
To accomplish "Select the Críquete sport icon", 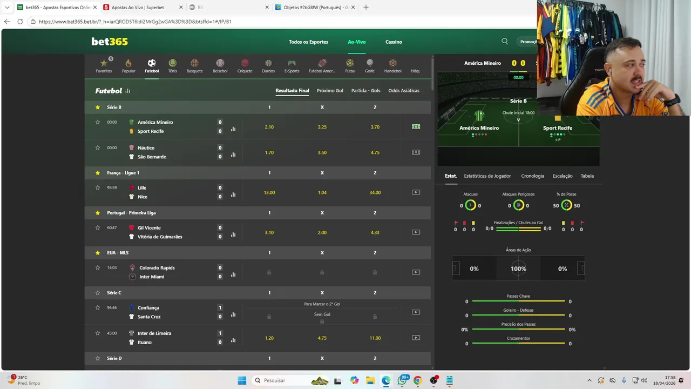I will coord(245,66).
